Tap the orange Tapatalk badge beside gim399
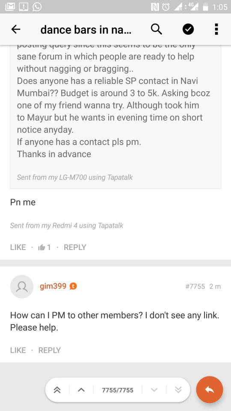 [x=73, y=286]
